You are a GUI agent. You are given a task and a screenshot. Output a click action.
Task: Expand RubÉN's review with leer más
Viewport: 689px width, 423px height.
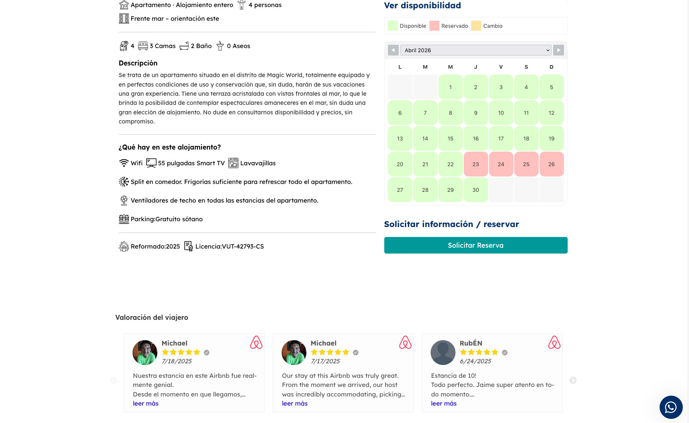tap(444, 404)
